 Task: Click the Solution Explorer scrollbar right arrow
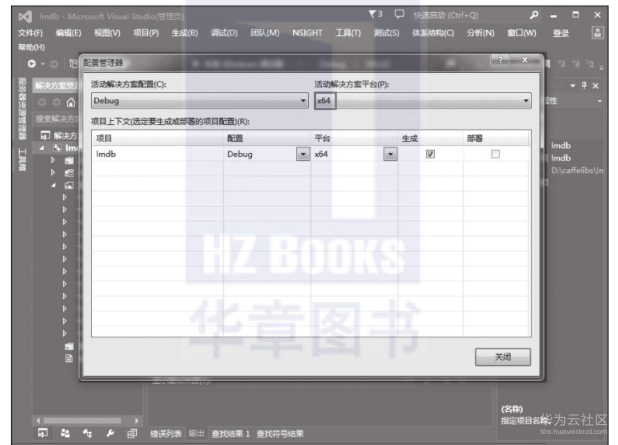click(136, 420)
